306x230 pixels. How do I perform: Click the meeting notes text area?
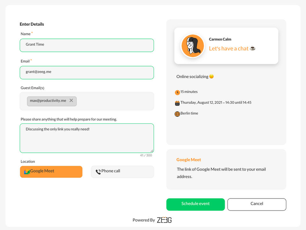coord(87,140)
